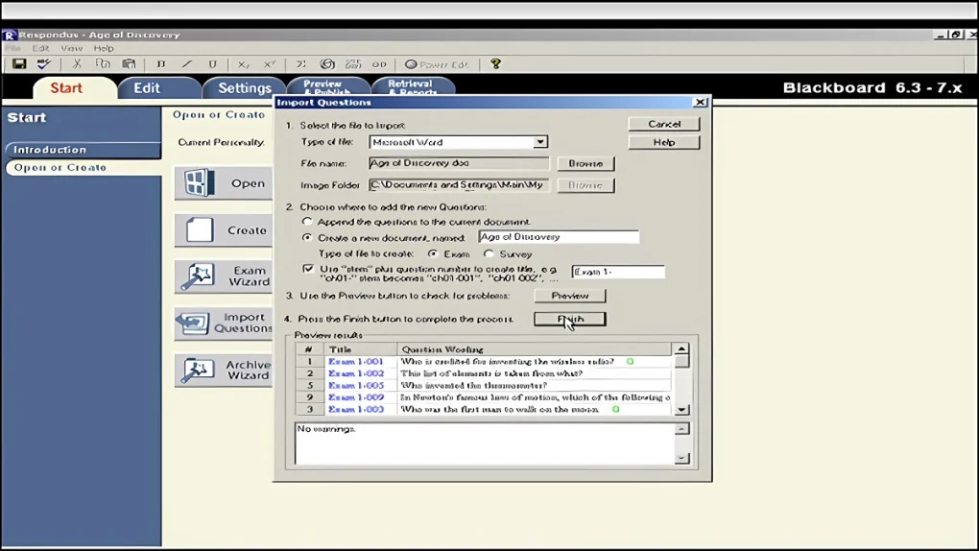Expand the Type of file dropdown
The height and width of the screenshot is (551, 979).
[x=540, y=142]
